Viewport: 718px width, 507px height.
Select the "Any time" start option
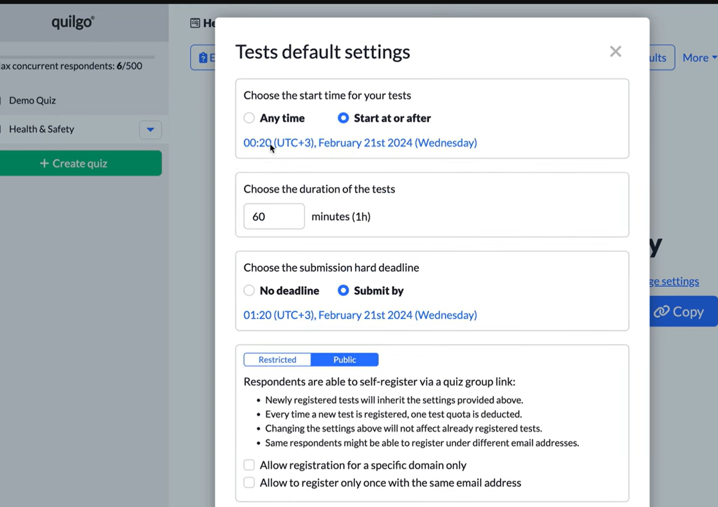pos(249,118)
